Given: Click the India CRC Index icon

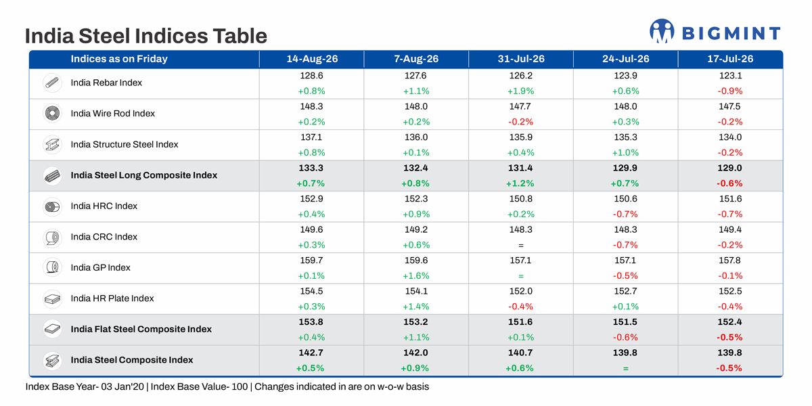Looking at the screenshot, I should [53, 237].
